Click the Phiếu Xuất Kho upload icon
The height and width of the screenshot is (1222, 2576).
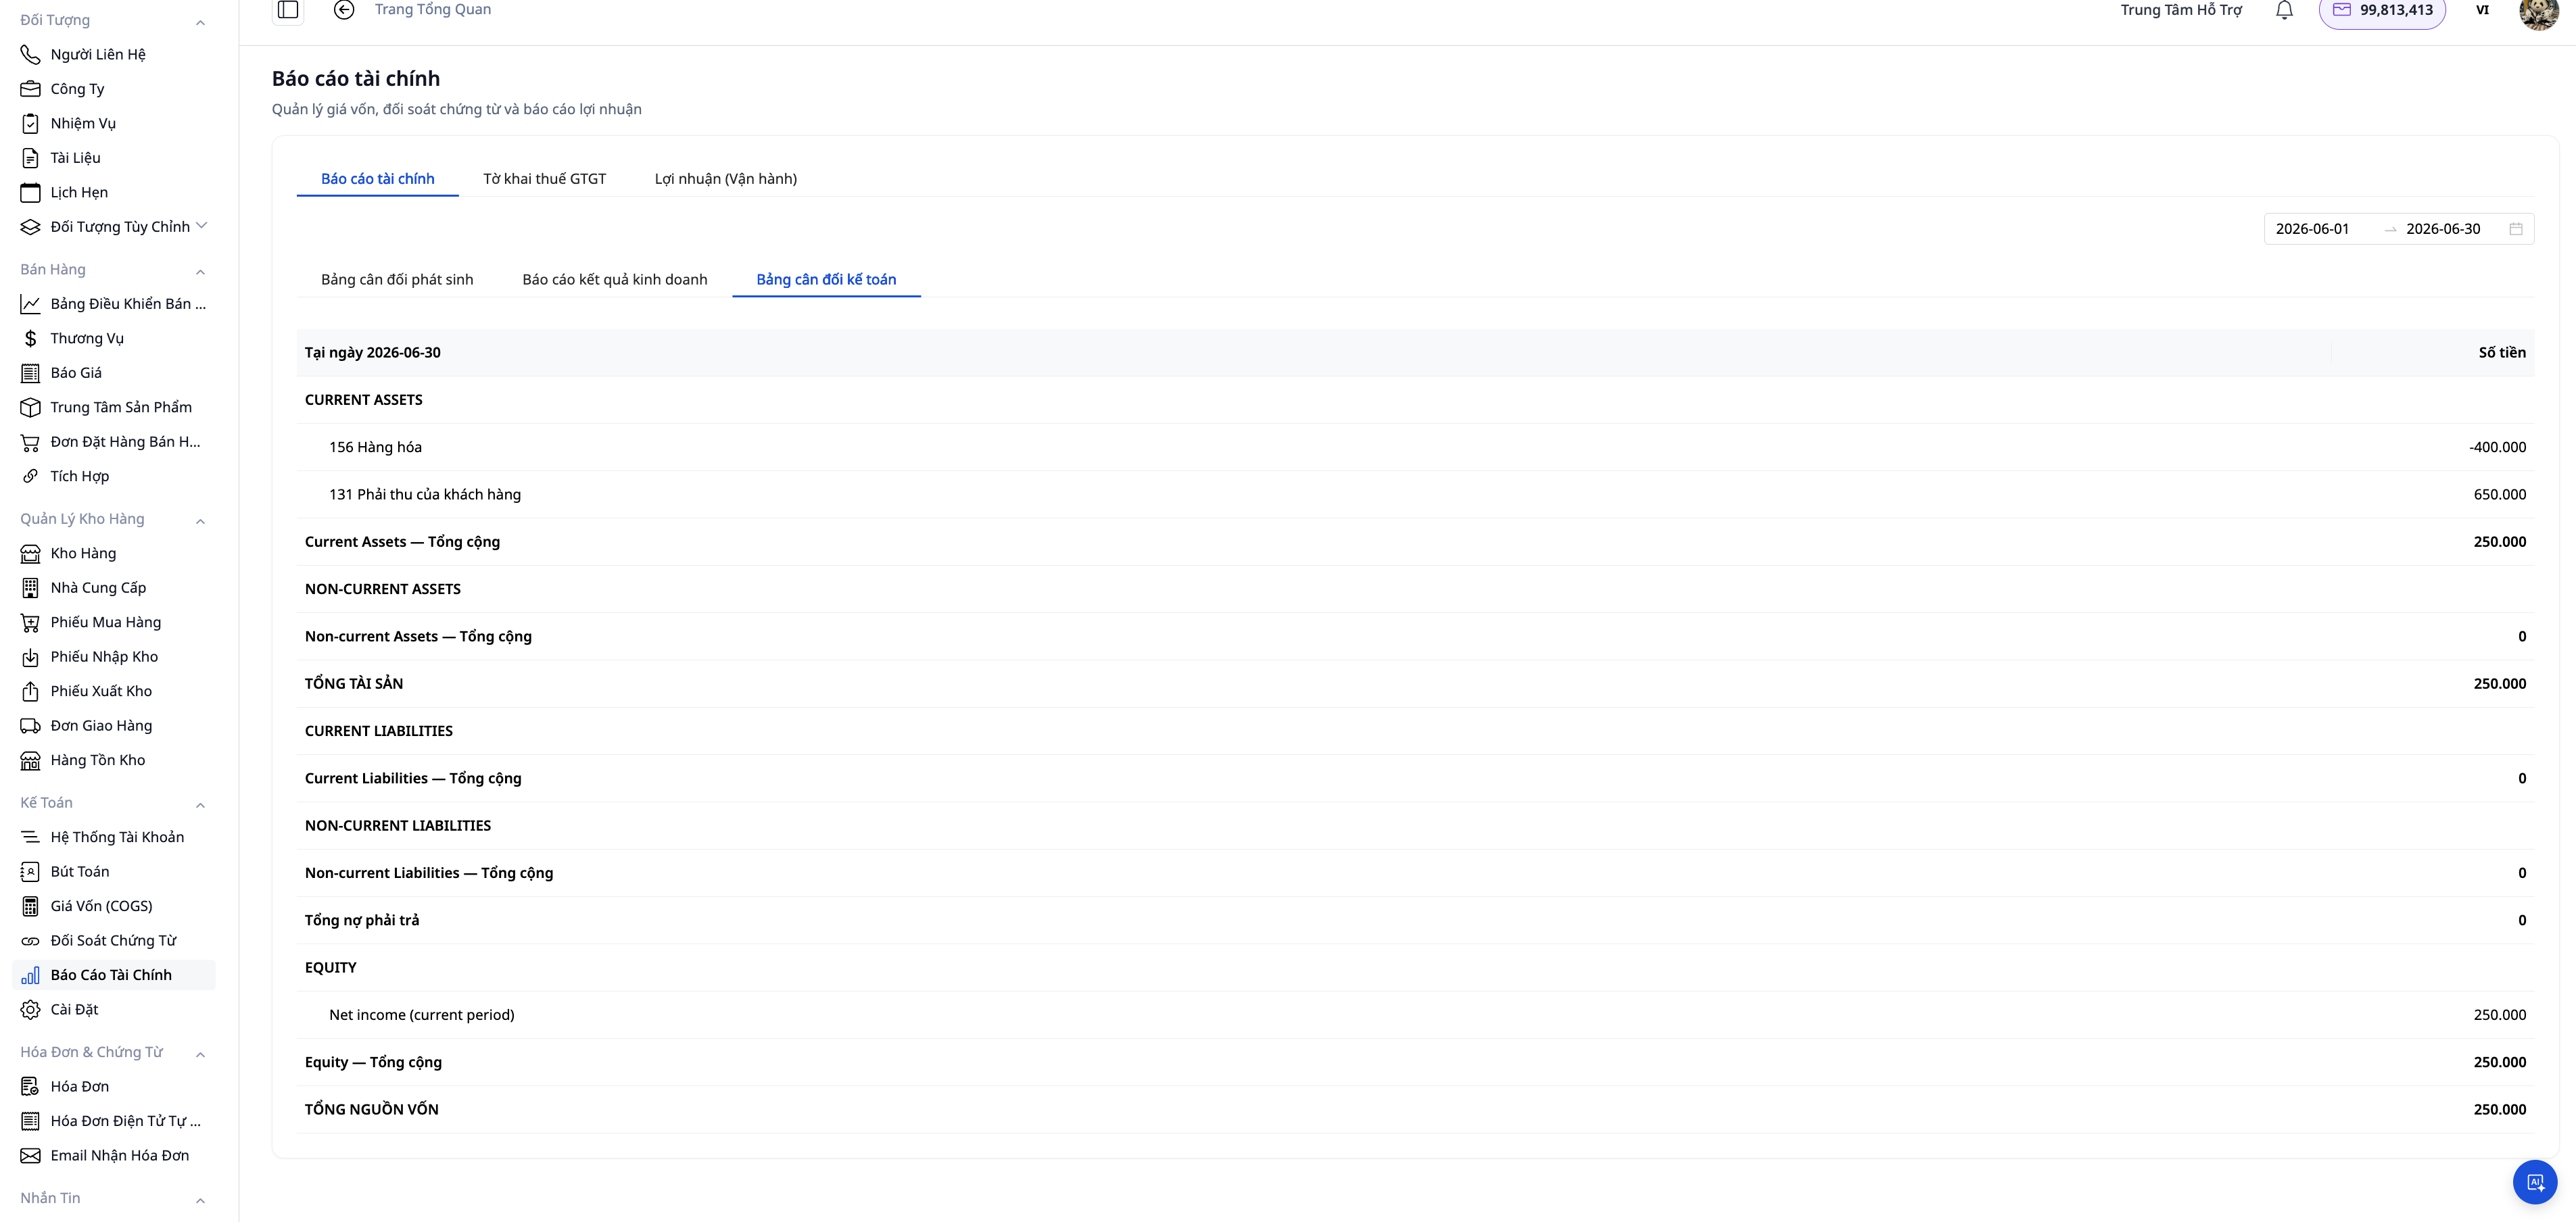[x=31, y=691]
